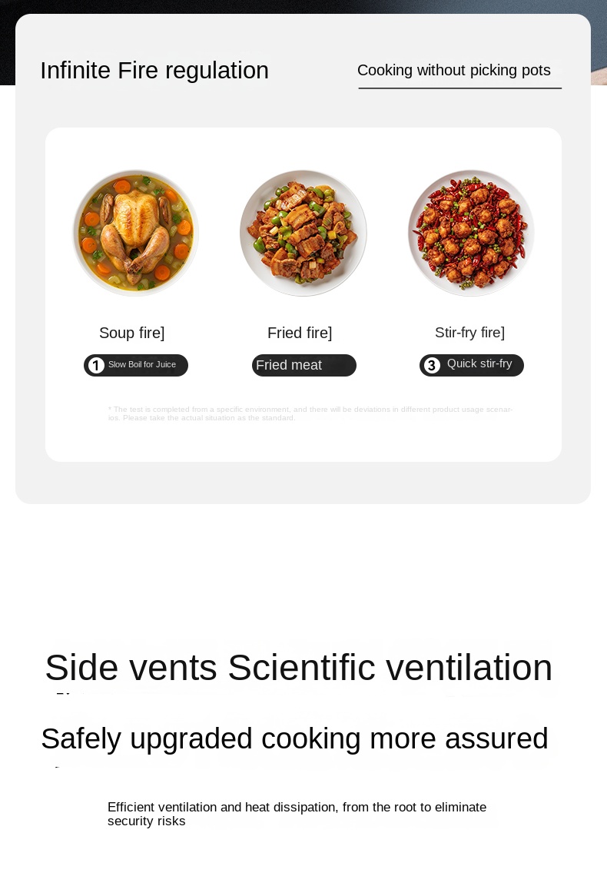Click the Efficient ventilation and heat dissipation paragraph
The image size is (607, 876).
pos(297,814)
